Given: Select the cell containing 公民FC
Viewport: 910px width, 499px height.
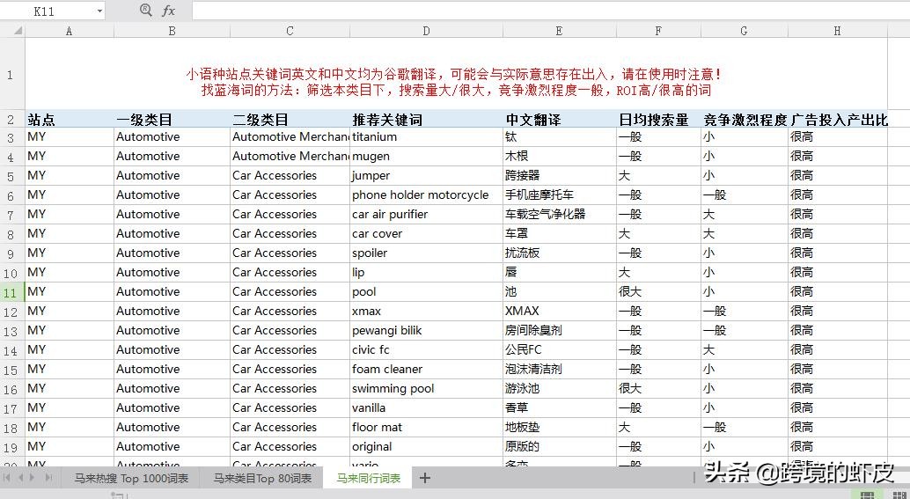Looking at the screenshot, I should pyautogui.click(x=559, y=350).
